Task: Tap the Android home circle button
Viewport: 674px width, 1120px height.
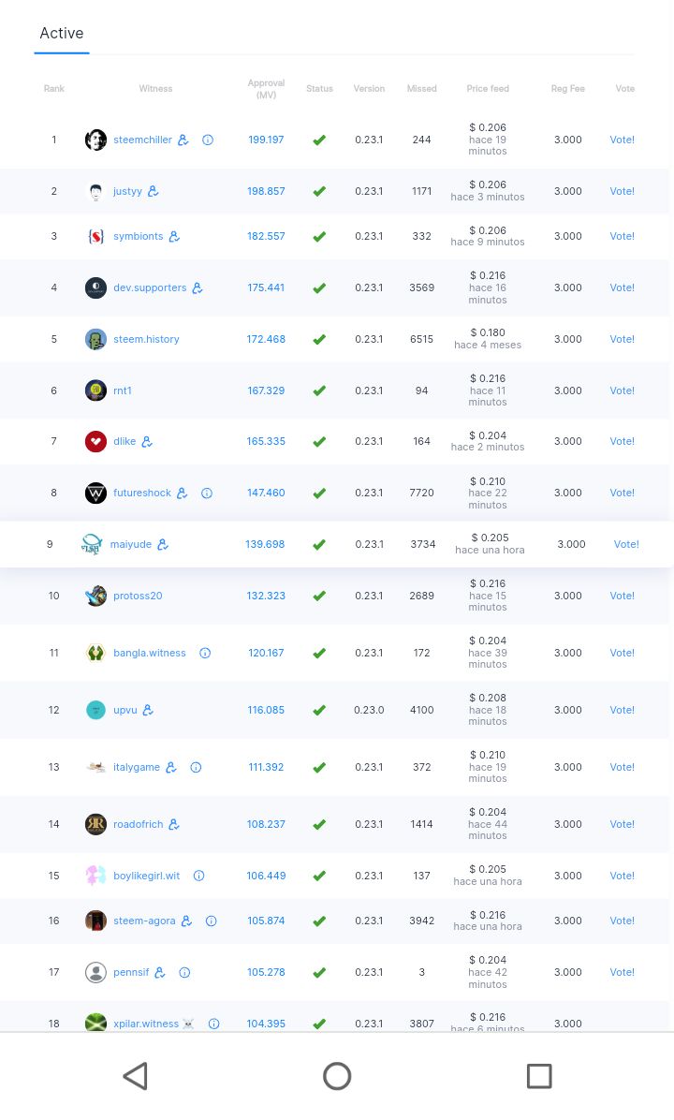Action: tap(337, 1076)
